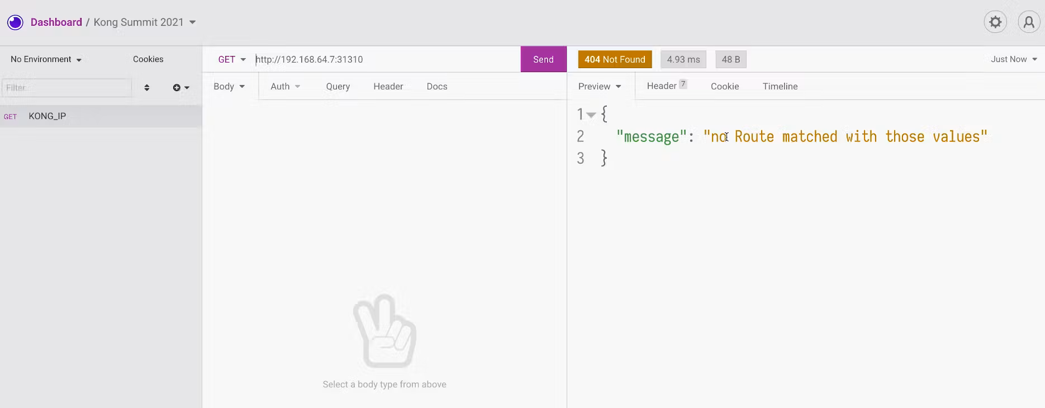This screenshot has height=408, width=1045.
Task: Open the GET method dropdown
Action: click(231, 60)
